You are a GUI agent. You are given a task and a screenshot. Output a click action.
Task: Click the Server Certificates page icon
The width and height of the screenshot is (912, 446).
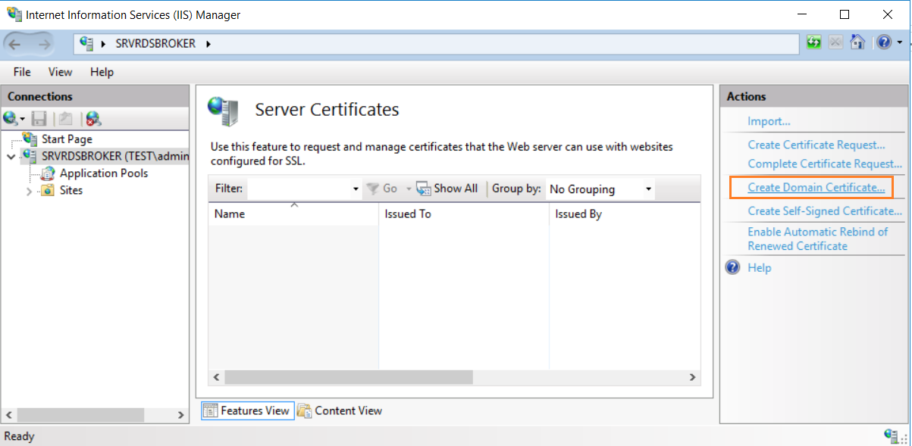(223, 111)
